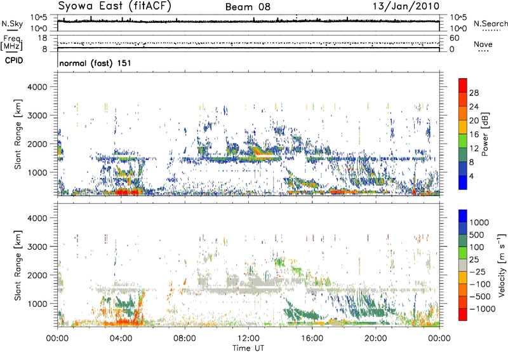Click the plot title 'Syowa East (fitACF)'
508x352 pixels.
(115, 6)
